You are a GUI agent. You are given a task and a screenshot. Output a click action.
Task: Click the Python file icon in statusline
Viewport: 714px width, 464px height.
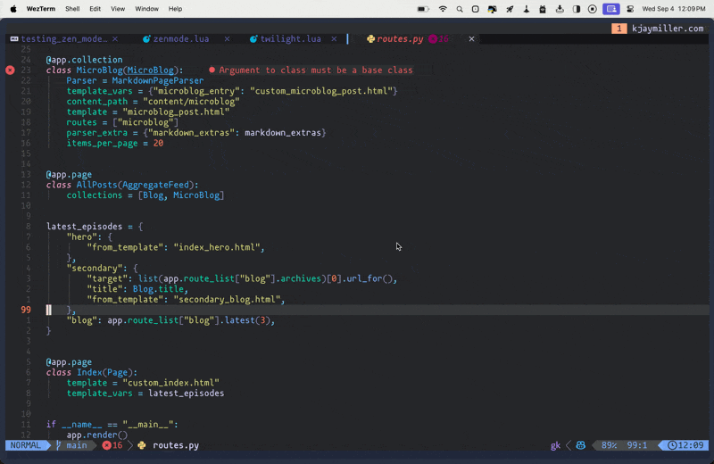point(142,445)
